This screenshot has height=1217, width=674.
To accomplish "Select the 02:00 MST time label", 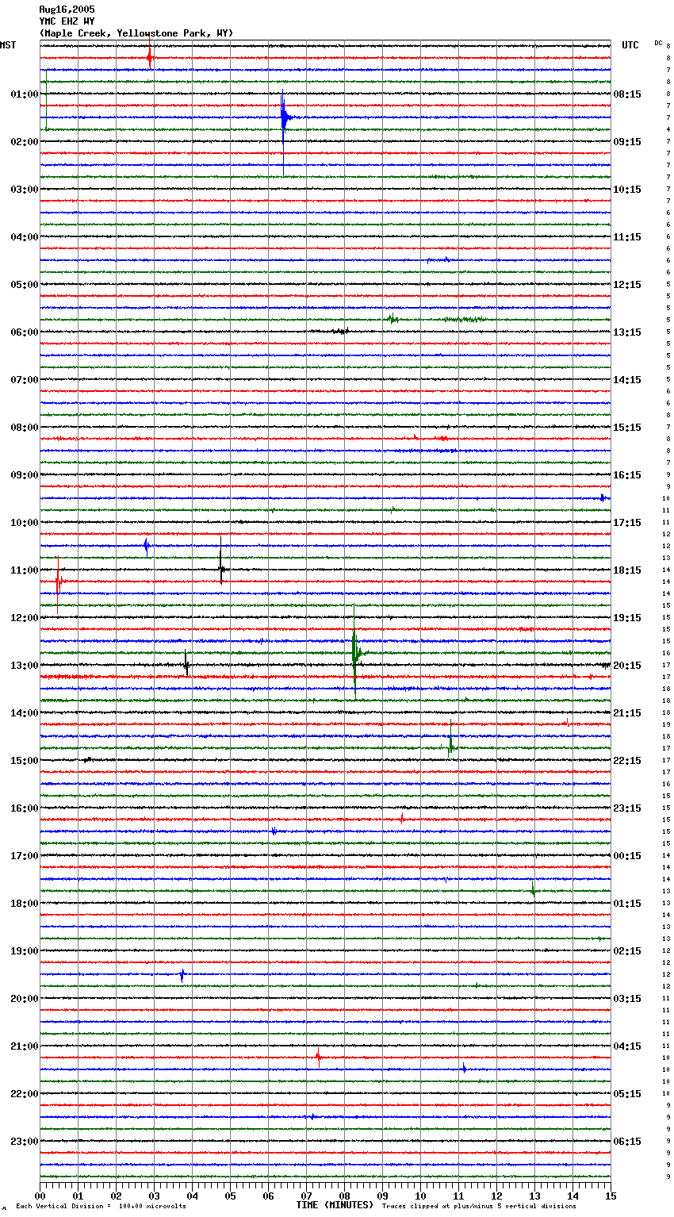I will (25, 142).
